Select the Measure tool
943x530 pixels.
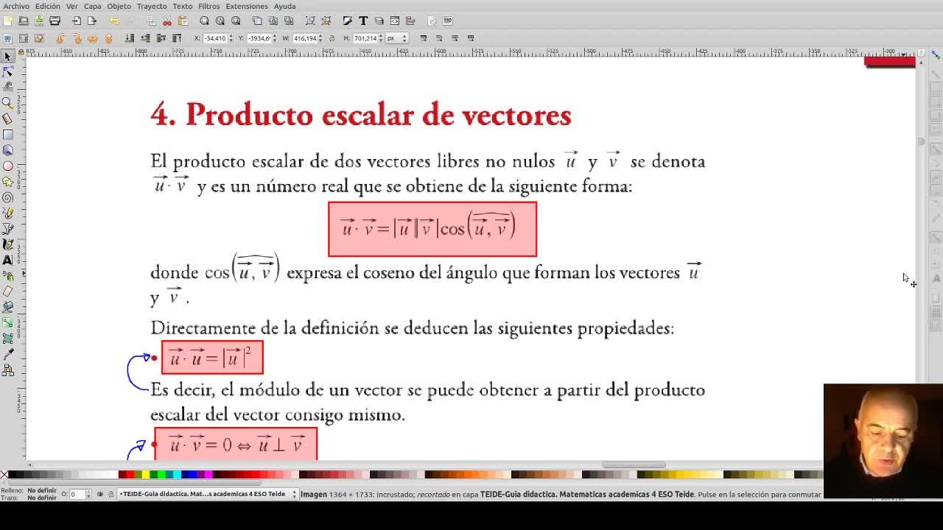click(8, 119)
